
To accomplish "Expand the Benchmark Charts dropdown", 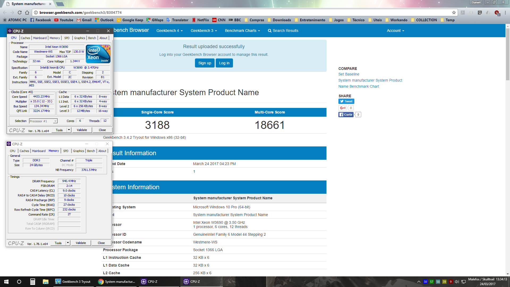I will pyautogui.click(x=242, y=31).
